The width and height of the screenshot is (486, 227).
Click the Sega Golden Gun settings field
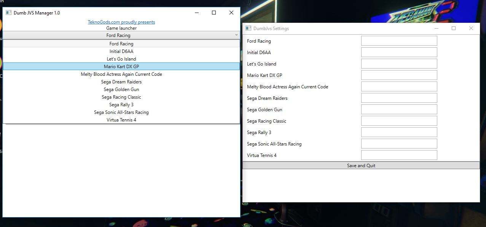[x=399, y=109]
